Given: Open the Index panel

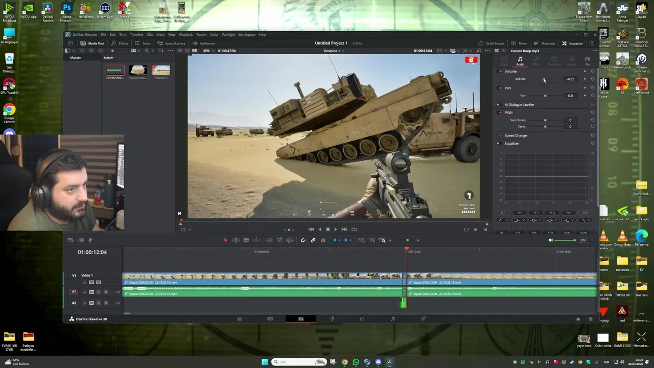Looking at the screenshot, I should (x=143, y=43).
